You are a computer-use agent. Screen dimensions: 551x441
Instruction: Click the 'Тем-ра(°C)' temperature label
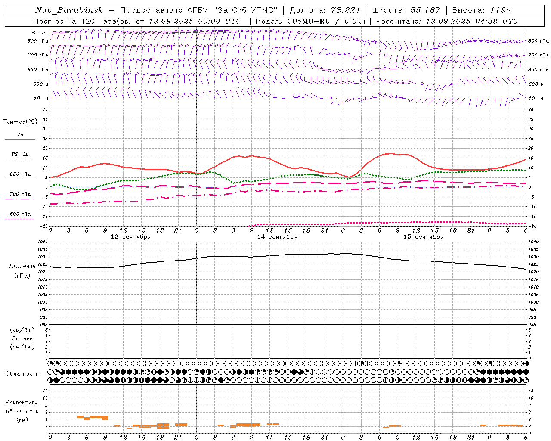click(20, 122)
